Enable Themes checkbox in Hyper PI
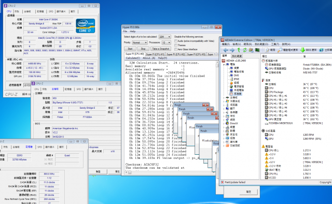 click(x=176, y=45)
